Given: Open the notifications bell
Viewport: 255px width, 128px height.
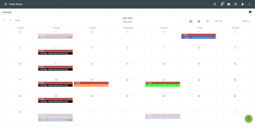Looking at the screenshot, I should click(243, 4).
